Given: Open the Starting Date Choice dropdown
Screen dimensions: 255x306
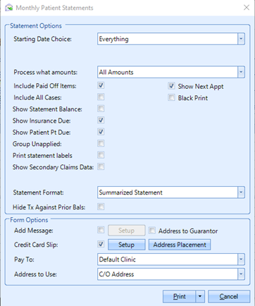Looking at the screenshot, I should coord(241,39).
